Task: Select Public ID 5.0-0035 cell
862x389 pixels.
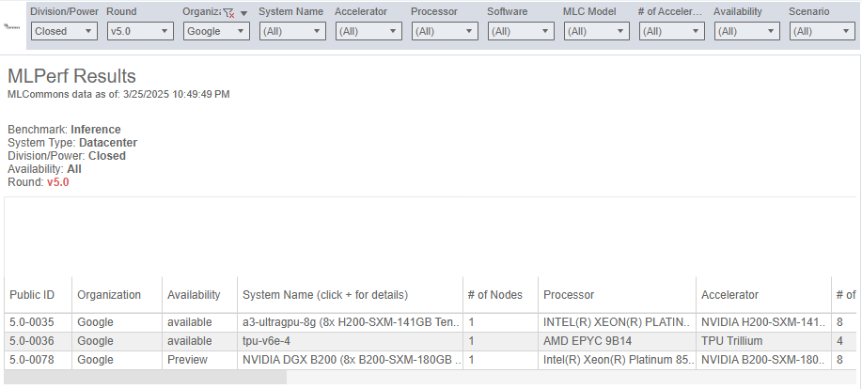Action: pos(38,322)
